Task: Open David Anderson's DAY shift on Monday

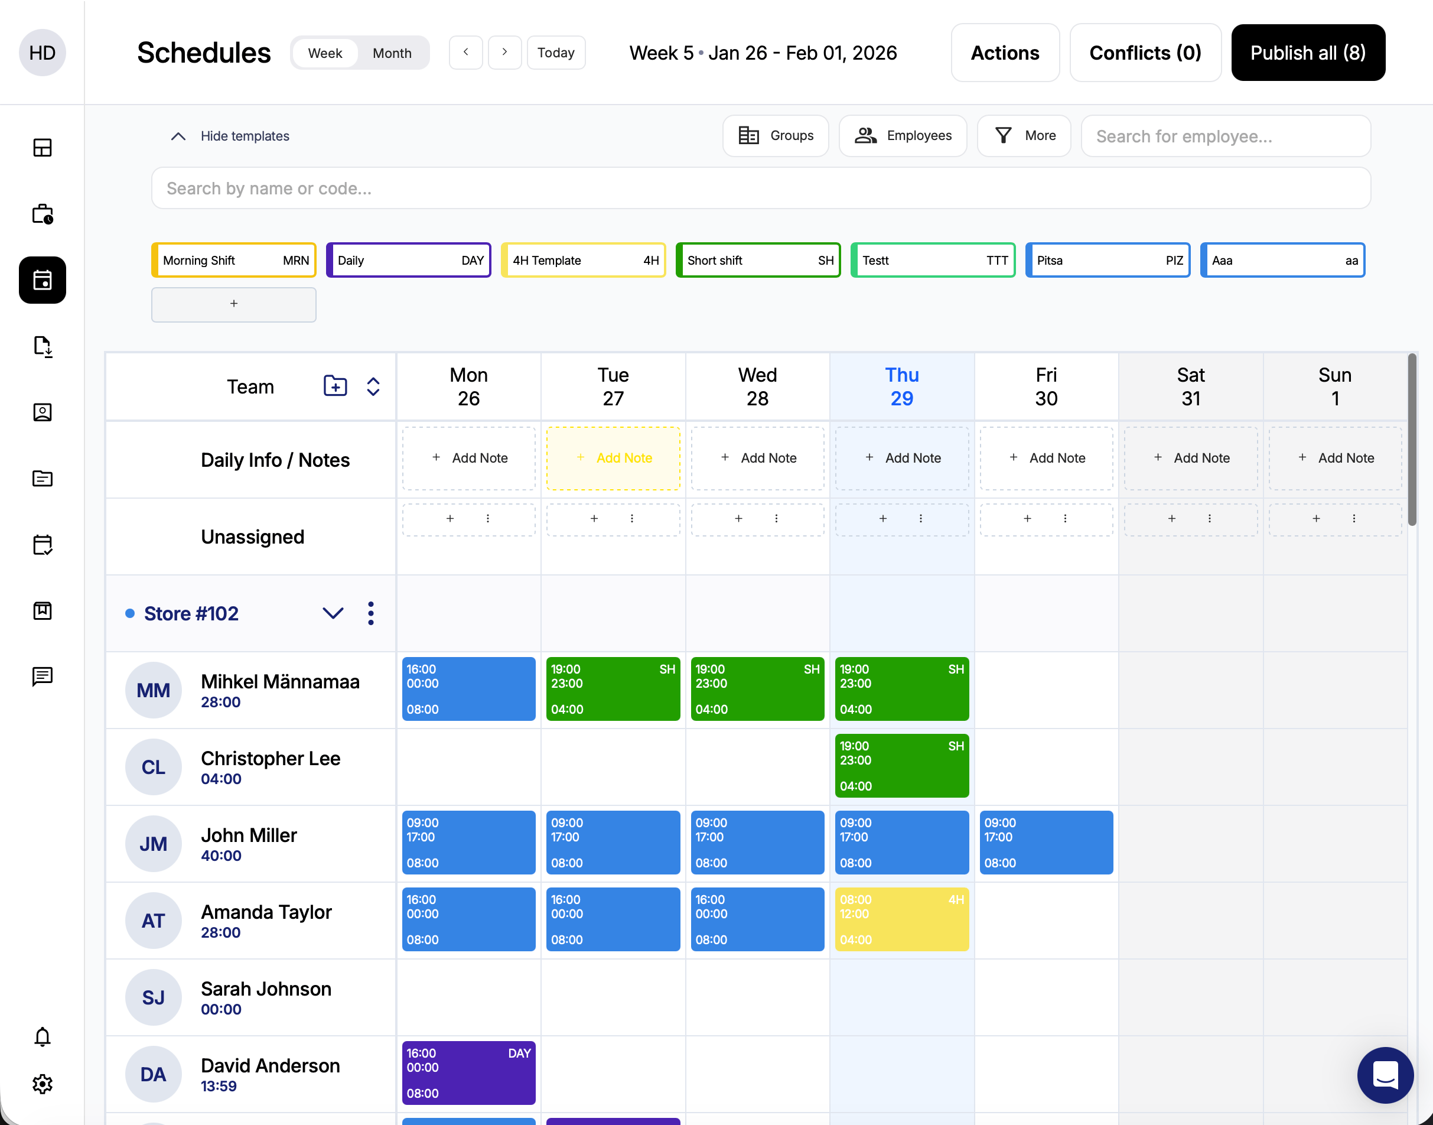Action: (468, 1072)
